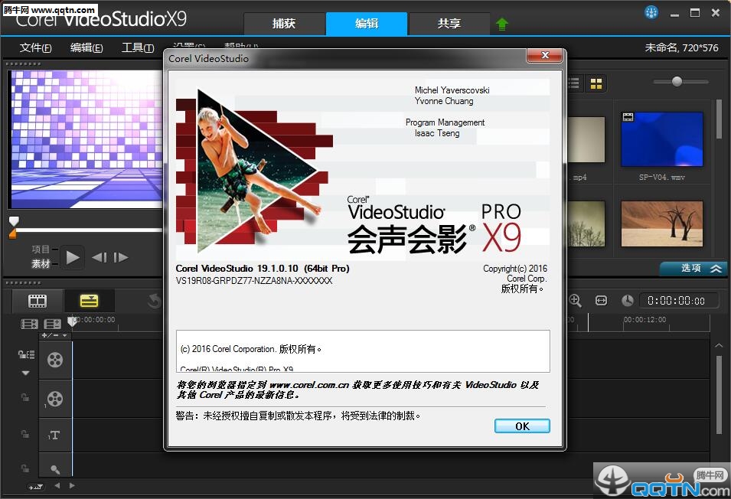731x499 pixels.
Task: Toggle lock on the title track
Action: pyautogui.click(x=25, y=434)
